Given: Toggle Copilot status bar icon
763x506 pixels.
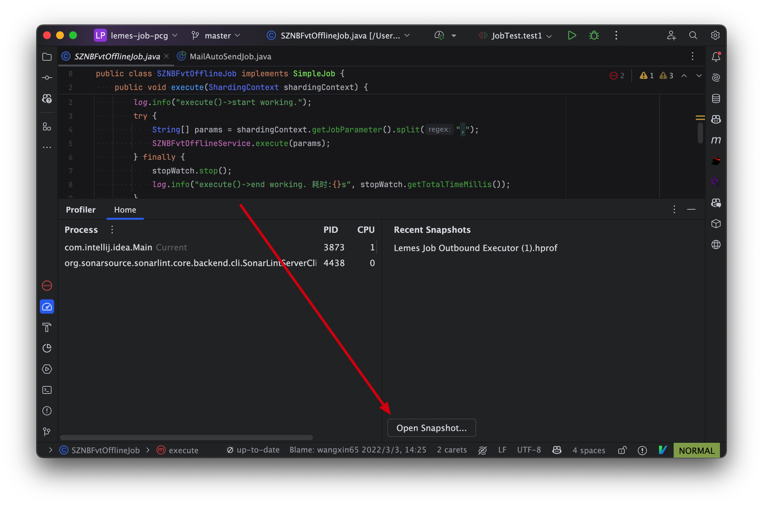Looking at the screenshot, I should [557, 450].
